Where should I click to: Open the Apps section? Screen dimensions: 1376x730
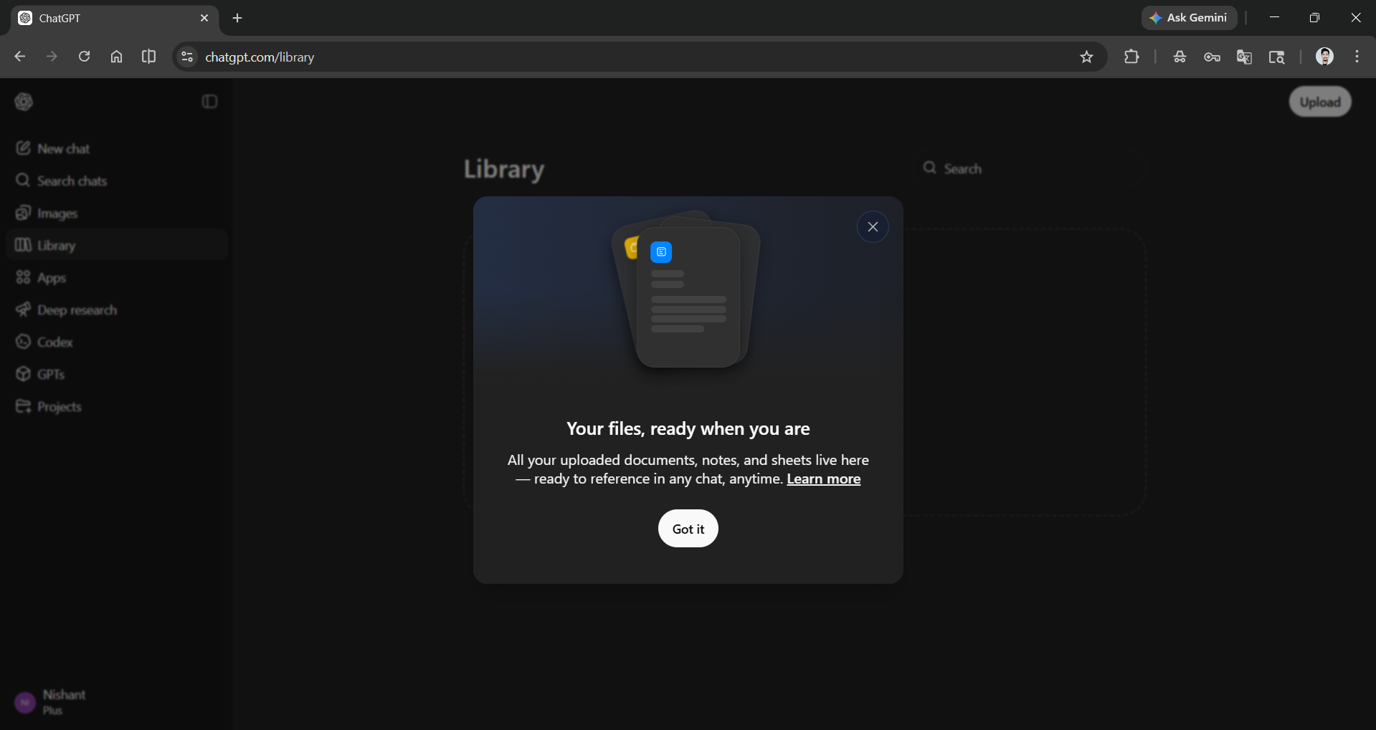click(x=52, y=277)
